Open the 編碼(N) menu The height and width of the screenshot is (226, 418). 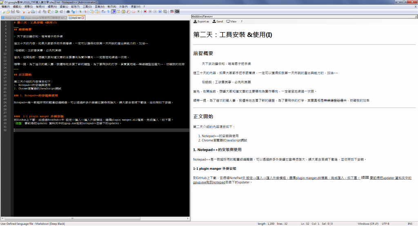(x=52, y=7)
